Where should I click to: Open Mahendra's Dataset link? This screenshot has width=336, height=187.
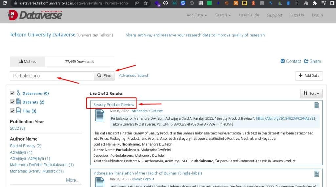click(x=147, y=111)
